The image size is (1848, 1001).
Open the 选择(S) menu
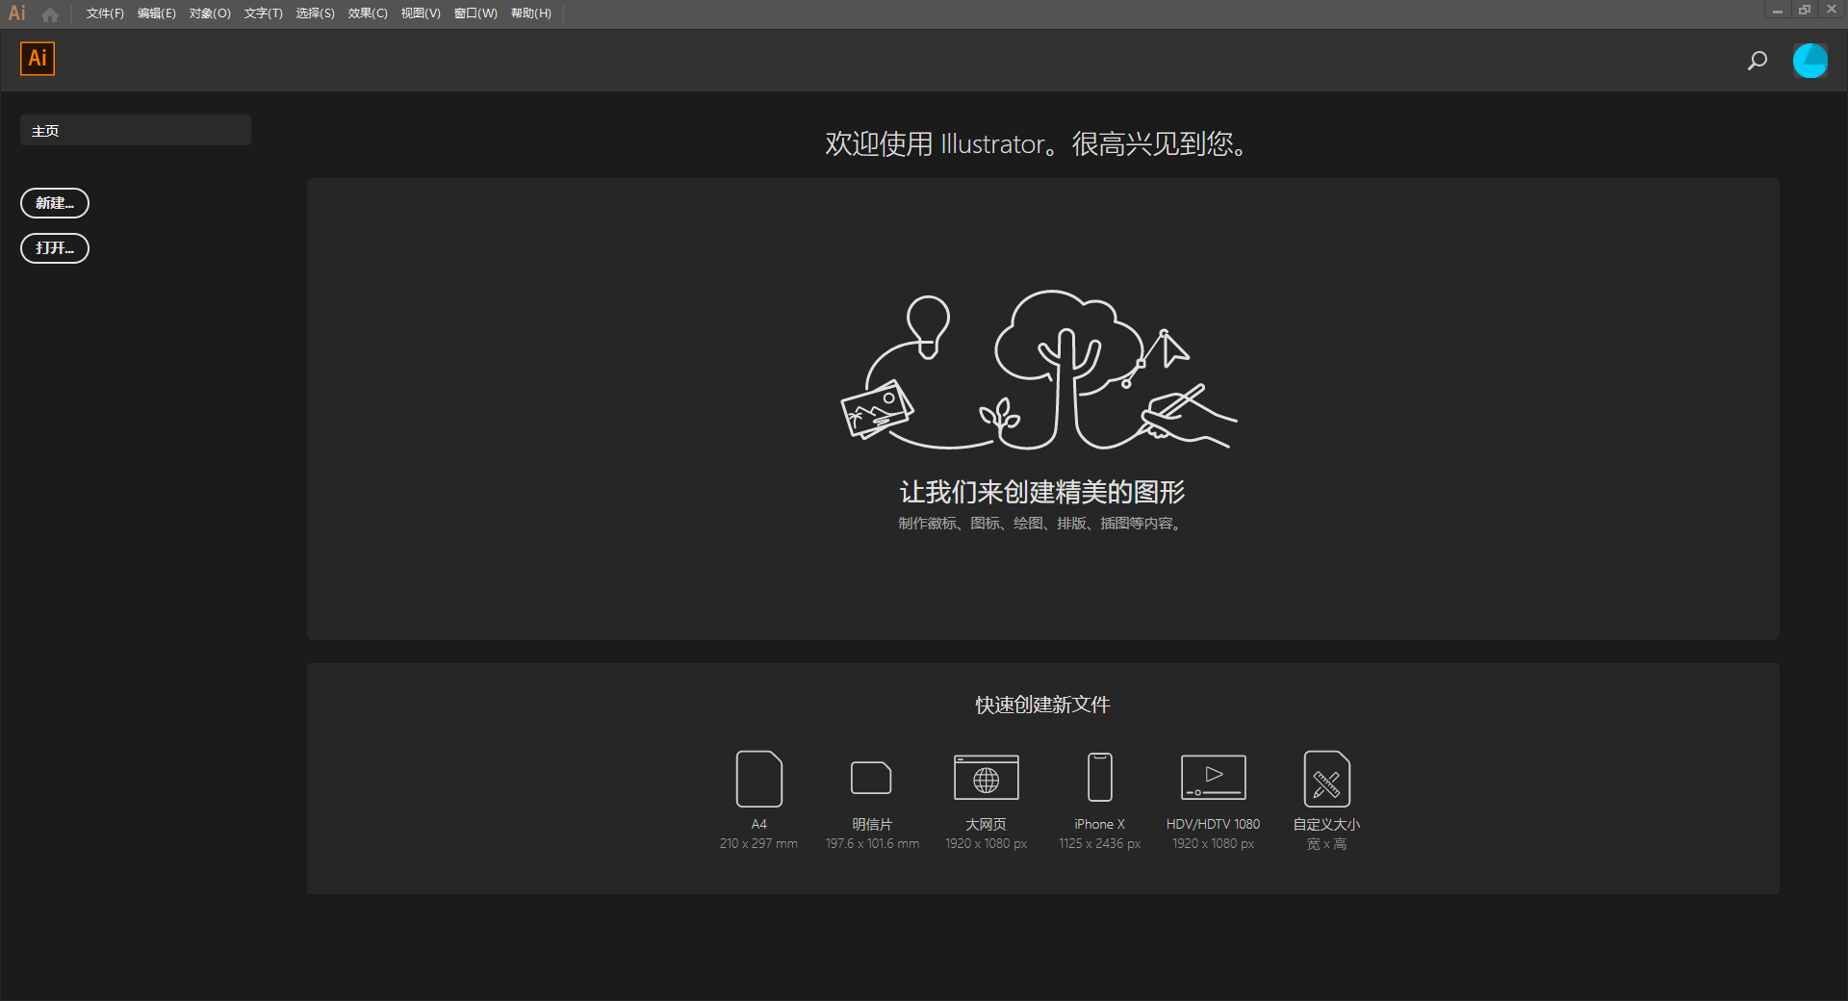[316, 13]
